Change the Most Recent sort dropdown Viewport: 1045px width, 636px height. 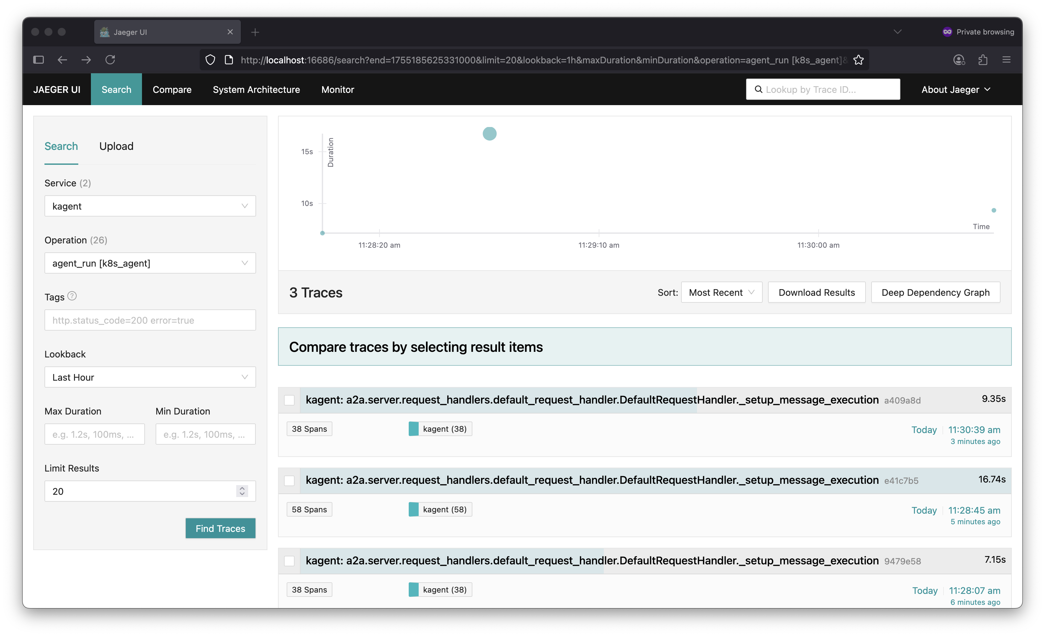click(722, 292)
